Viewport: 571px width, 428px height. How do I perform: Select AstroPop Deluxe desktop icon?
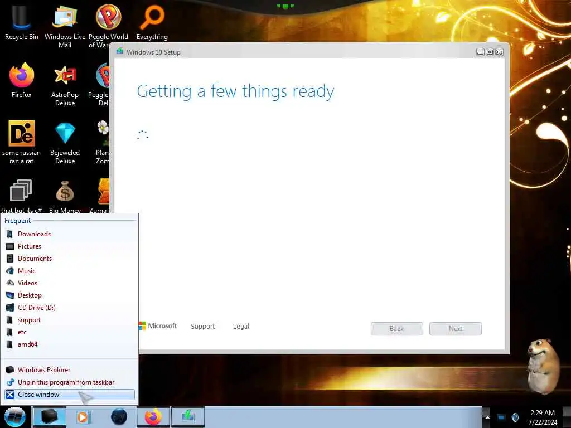point(65,85)
